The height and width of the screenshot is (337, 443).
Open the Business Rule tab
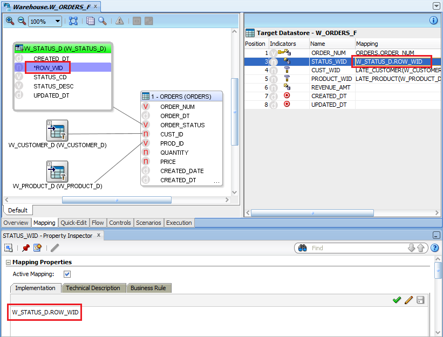149,288
